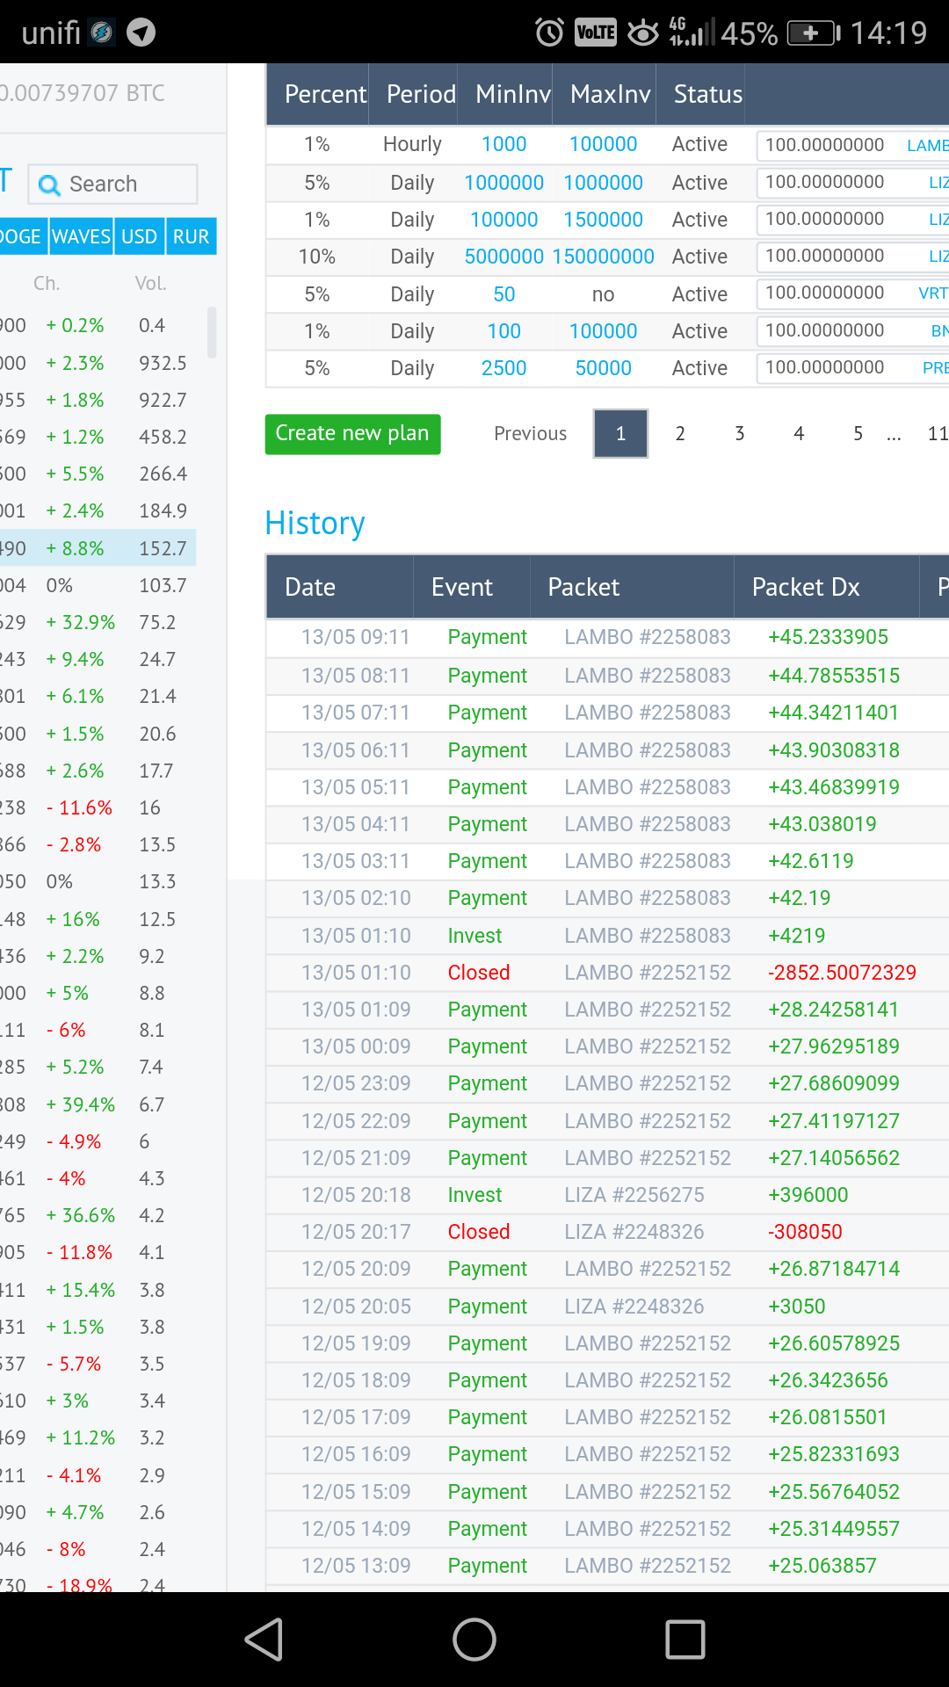Tap the battery charging status icon
The image size is (949, 1687).
pyautogui.click(x=814, y=33)
